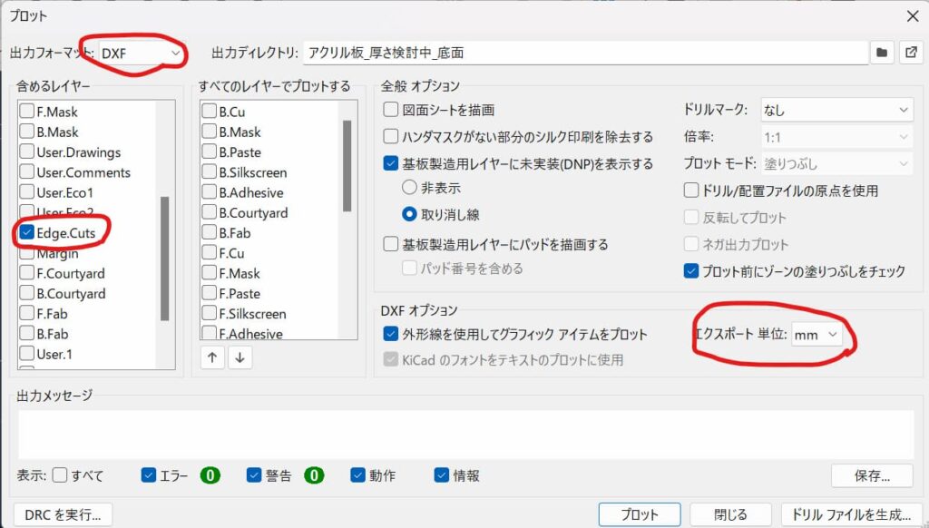Select the 非表示 radio button
Viewport: 929px width, 528px height.
409,188
